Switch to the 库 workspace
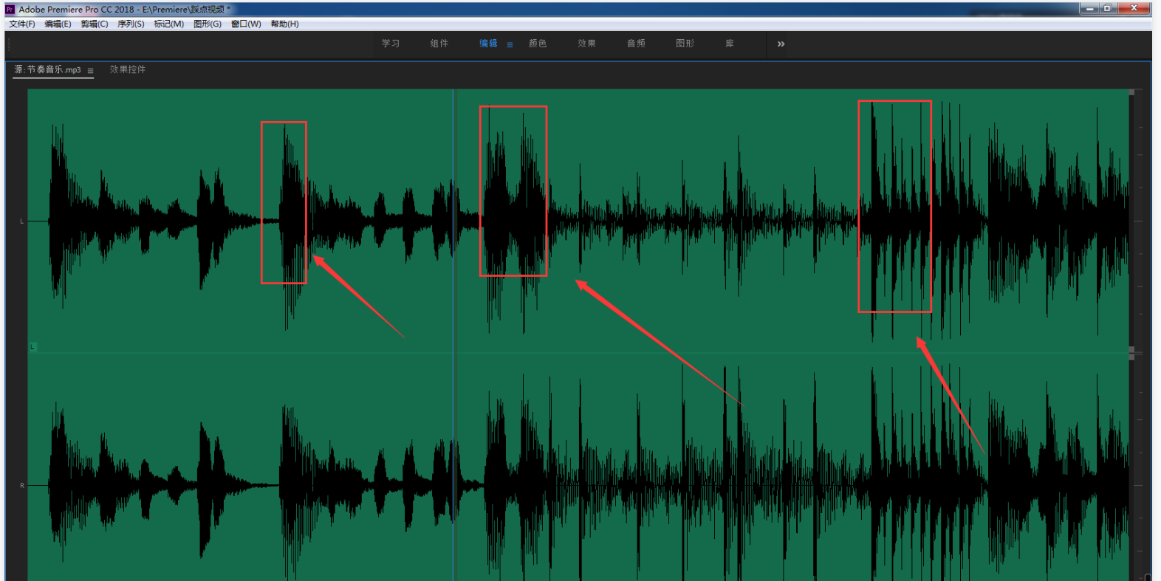The height and width of the screenshot is (581, 1161). (x=730, y=44)
